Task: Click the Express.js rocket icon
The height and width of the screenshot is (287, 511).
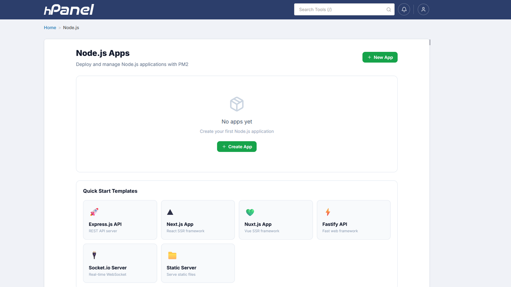Action: coord(94,212)
